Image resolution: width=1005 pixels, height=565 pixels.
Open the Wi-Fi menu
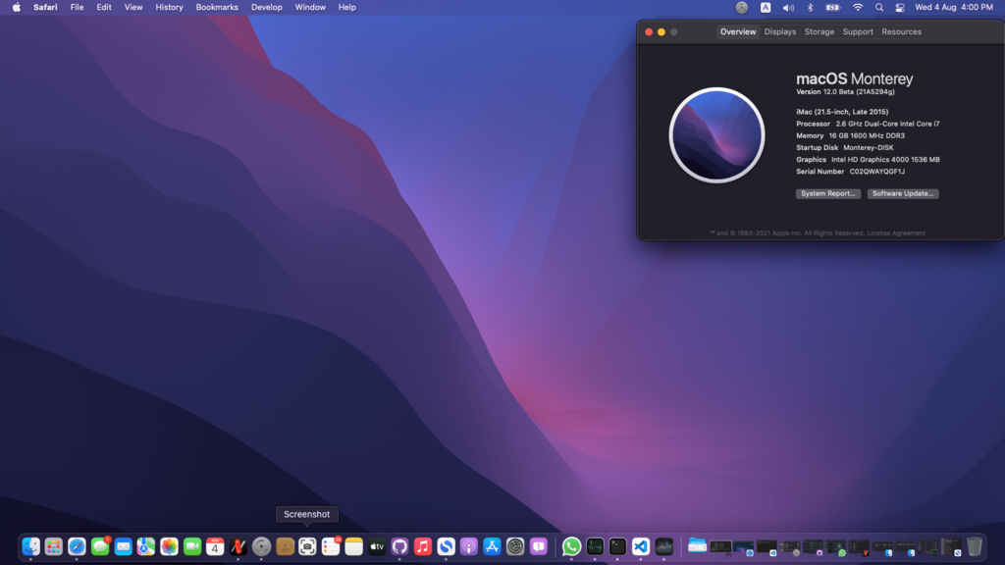(857, 7)
